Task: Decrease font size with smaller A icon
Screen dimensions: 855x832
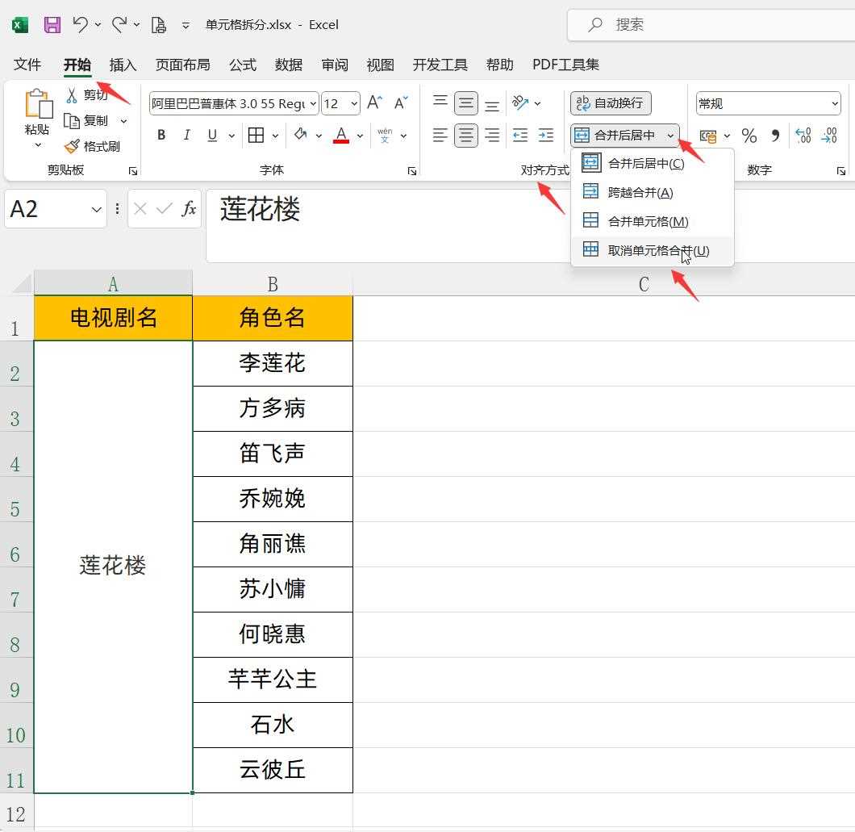Action: click(402, 102)
